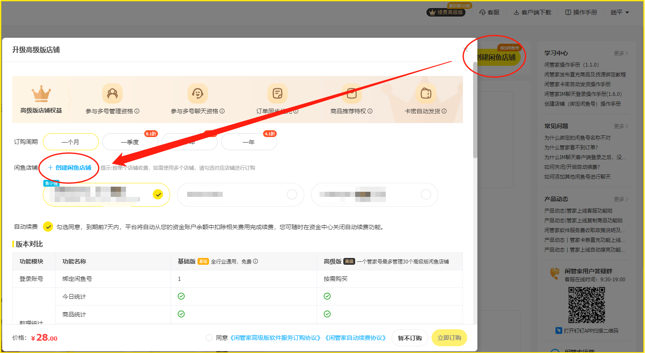Click the 商品推荐特权 info icon
Image resolution: width=645 pixels, height=353 pixels.
(370, 111)
